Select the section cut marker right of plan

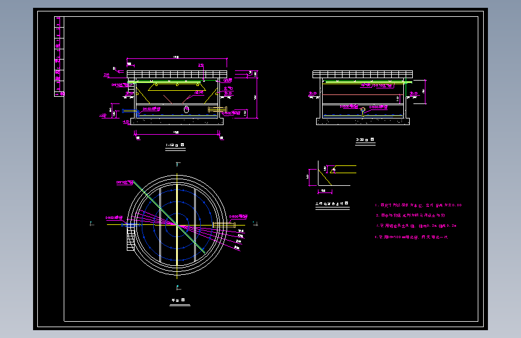tap(255, 224)
